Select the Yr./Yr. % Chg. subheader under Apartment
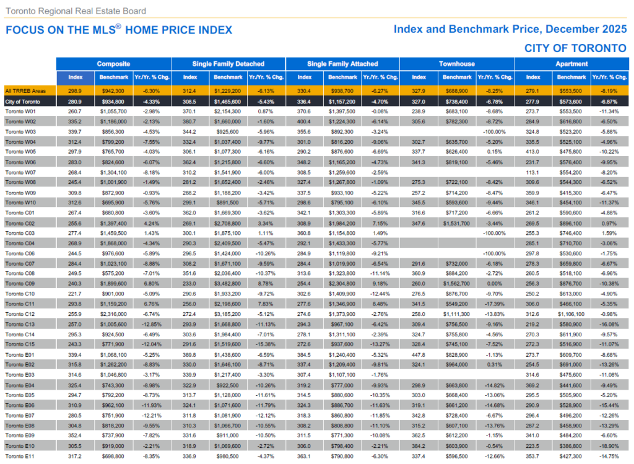 [x=609, y=77]
